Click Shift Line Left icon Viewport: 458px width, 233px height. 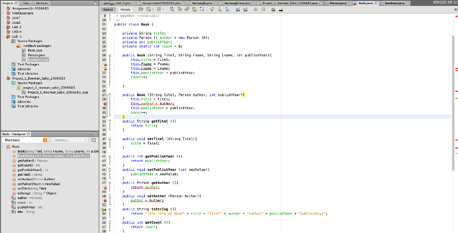(237, 9)
